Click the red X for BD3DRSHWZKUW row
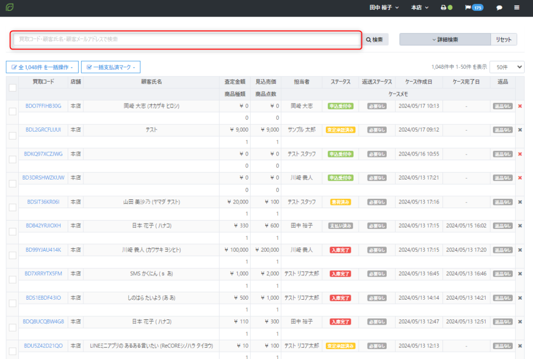Screen dimensions: 533x359 519,178
